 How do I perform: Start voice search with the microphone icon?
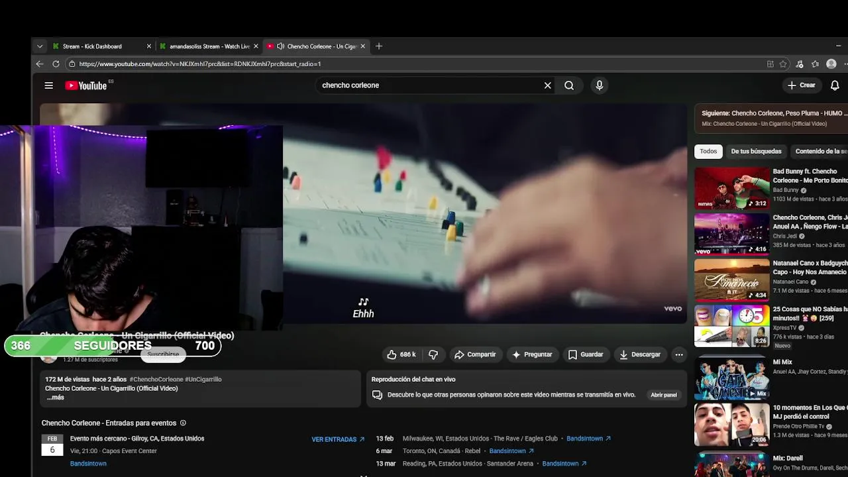[599, 85]
